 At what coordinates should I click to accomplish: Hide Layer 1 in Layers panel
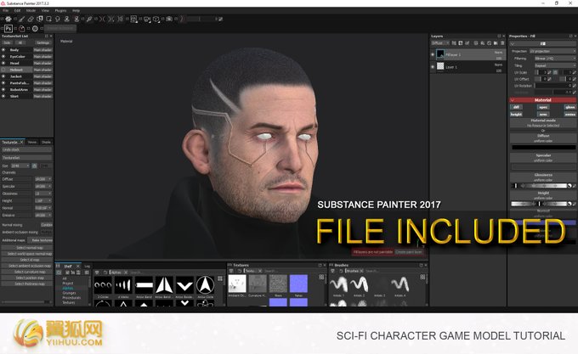[x=433, y=66]
